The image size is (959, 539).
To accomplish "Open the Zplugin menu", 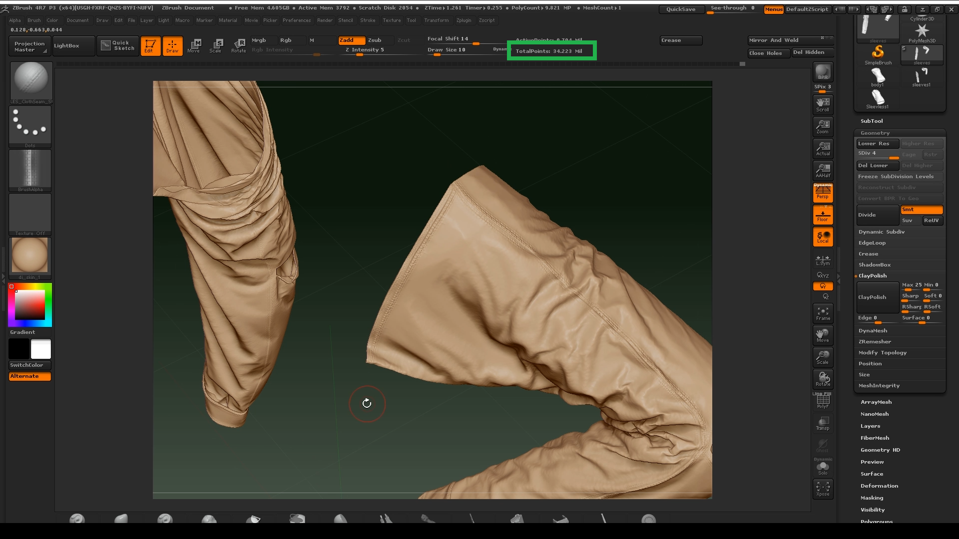I will point(464,20).
